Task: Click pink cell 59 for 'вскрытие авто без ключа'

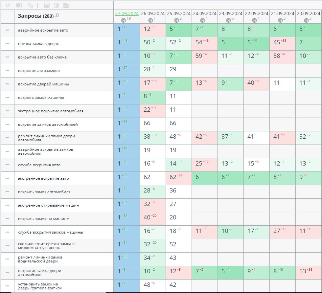Action: [x=204, y=56]
